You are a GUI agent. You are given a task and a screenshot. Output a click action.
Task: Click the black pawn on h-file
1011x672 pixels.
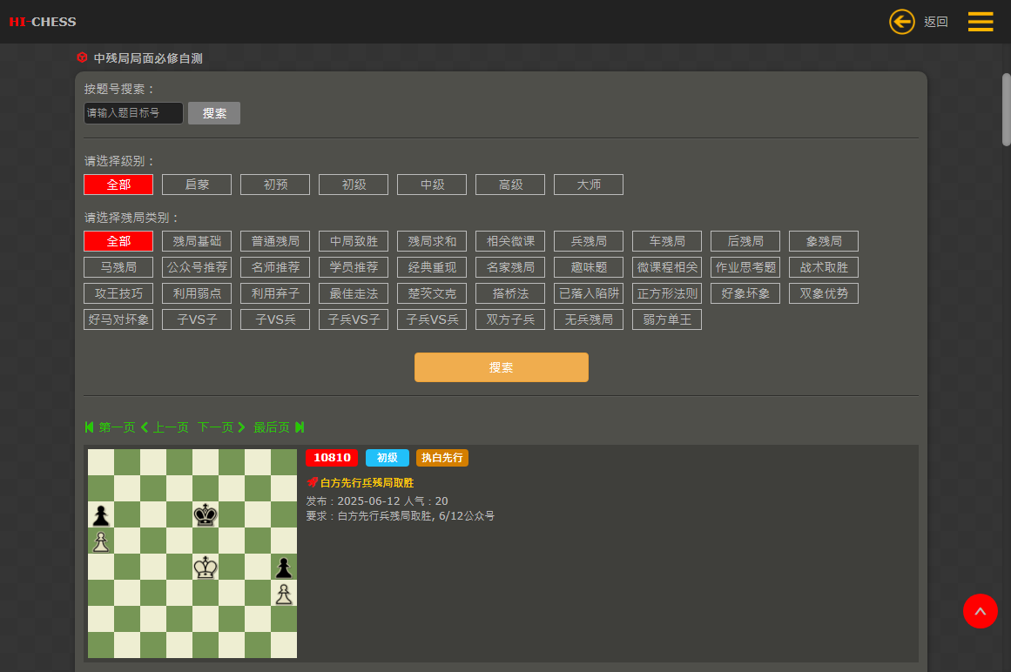tap(284, 567)
